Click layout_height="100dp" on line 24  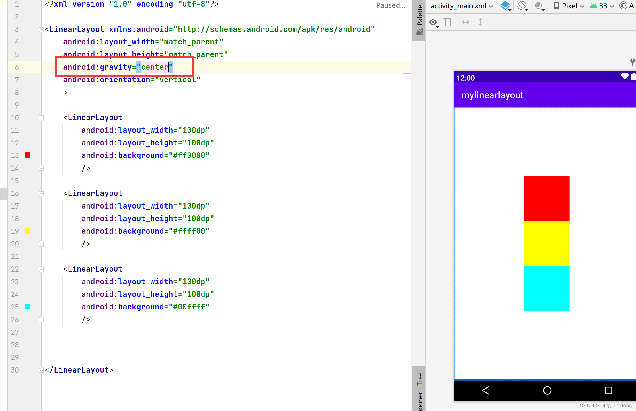coord(148,294)
